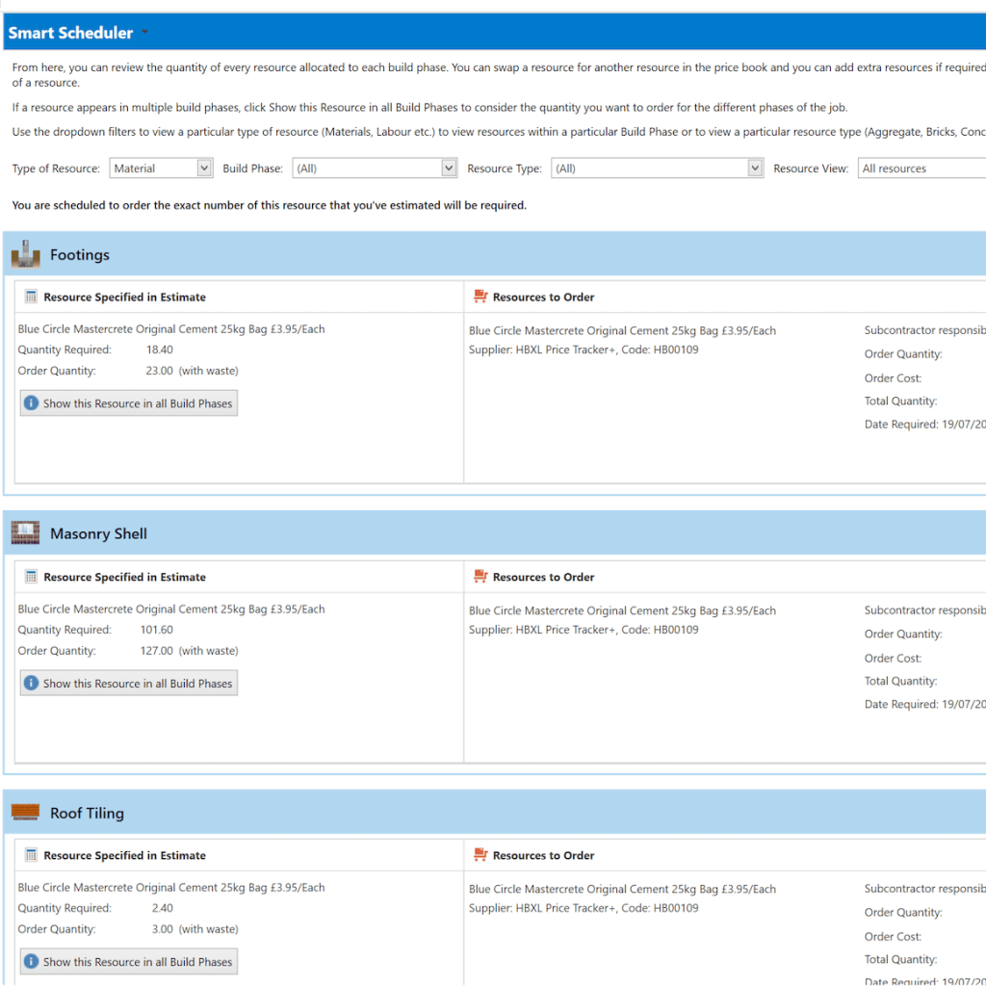Click the Roof Tiling phase icon
Screen dimensions: 986x986
pos(26,813)
